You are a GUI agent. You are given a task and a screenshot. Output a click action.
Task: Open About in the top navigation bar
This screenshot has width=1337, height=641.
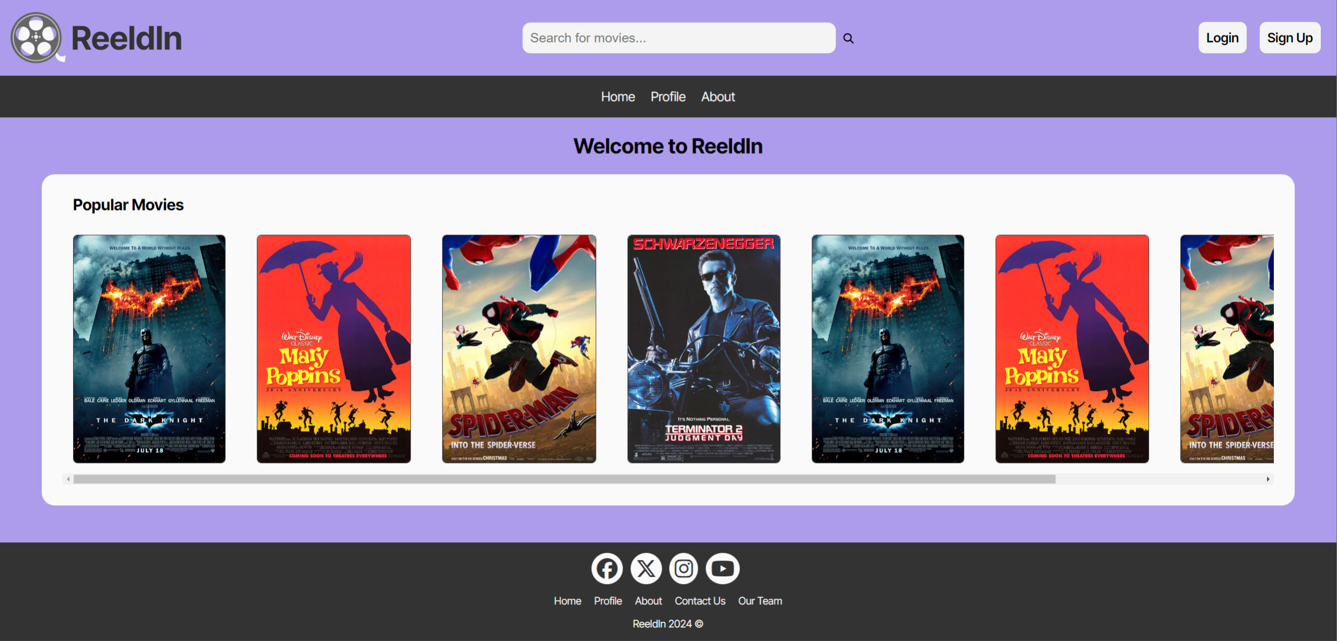[718, 97]
